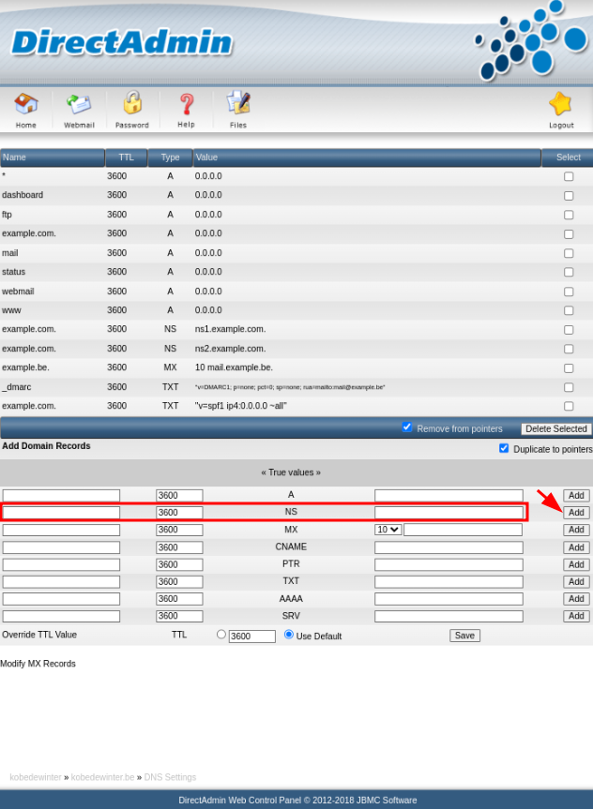The height and width of the screenshot is (809, 593).
Task: Select the checkbox for the ftp record
Action: (x=569, y=215)
